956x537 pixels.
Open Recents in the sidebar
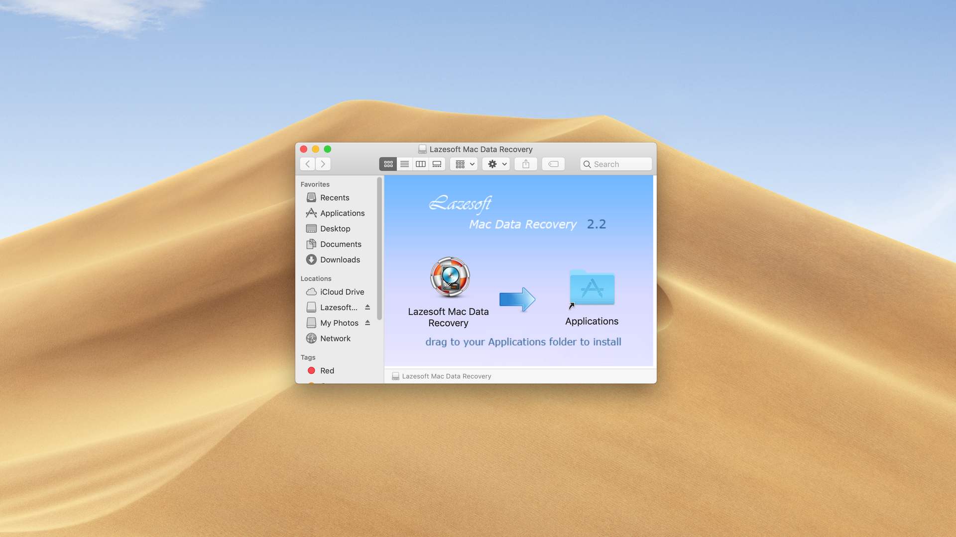click(x=335, y=198)
